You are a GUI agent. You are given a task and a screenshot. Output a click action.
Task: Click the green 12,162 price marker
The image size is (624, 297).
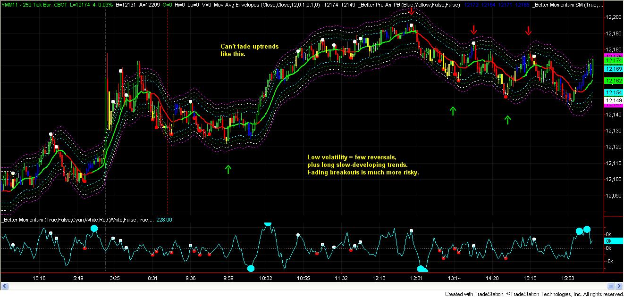[614, 81]
